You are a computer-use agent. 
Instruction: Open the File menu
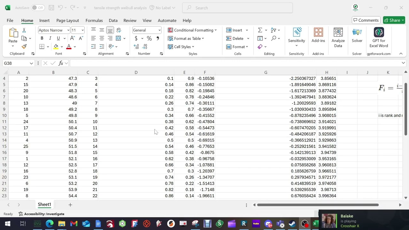(x=10, y=20)
